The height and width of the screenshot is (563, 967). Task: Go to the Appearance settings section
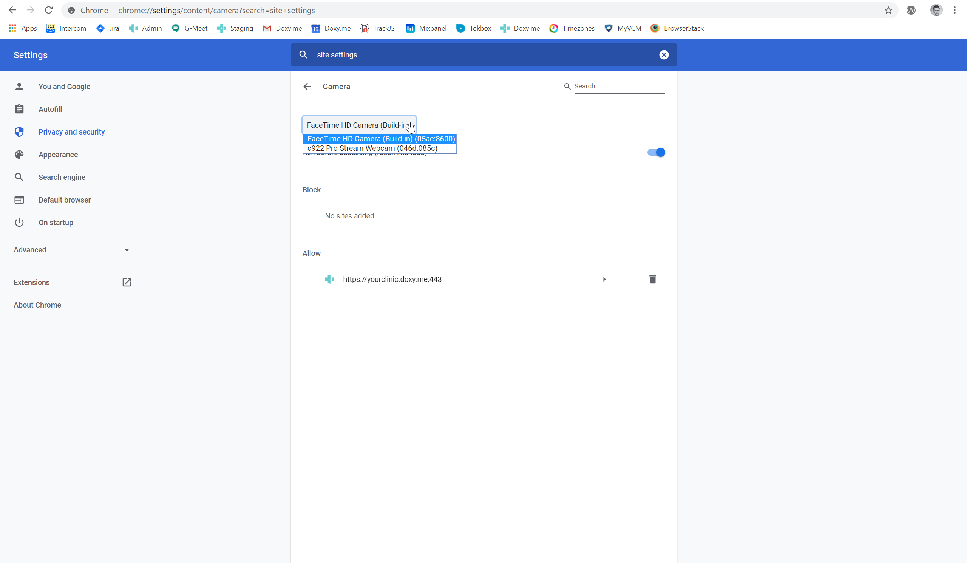(58, 155)
